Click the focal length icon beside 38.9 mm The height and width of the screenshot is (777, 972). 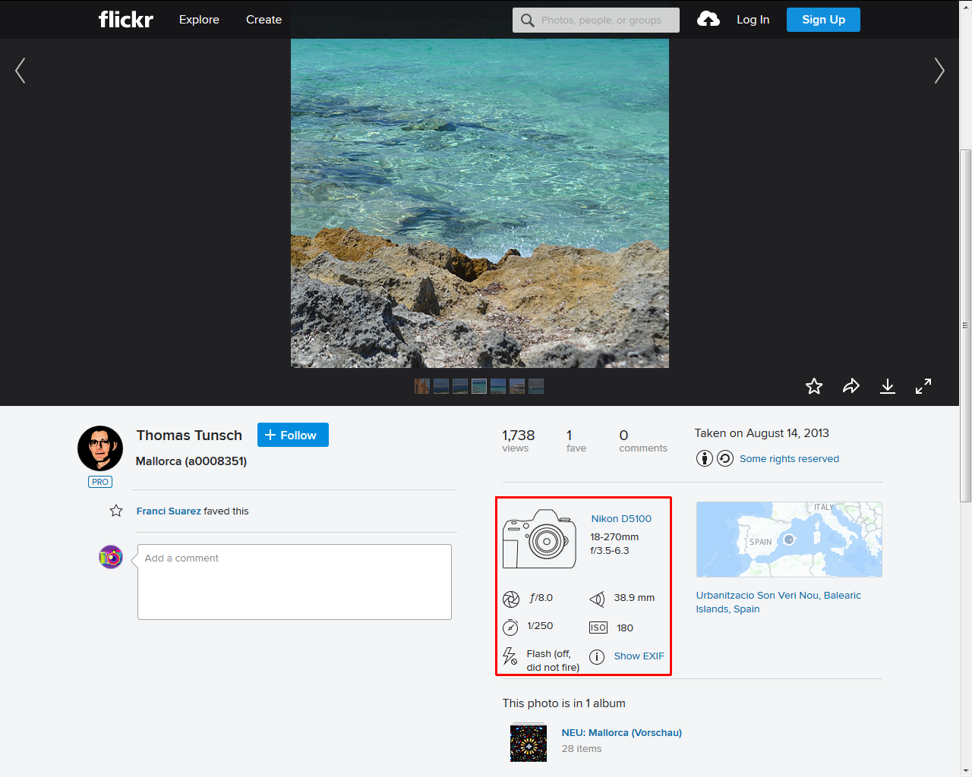point(598,599)
